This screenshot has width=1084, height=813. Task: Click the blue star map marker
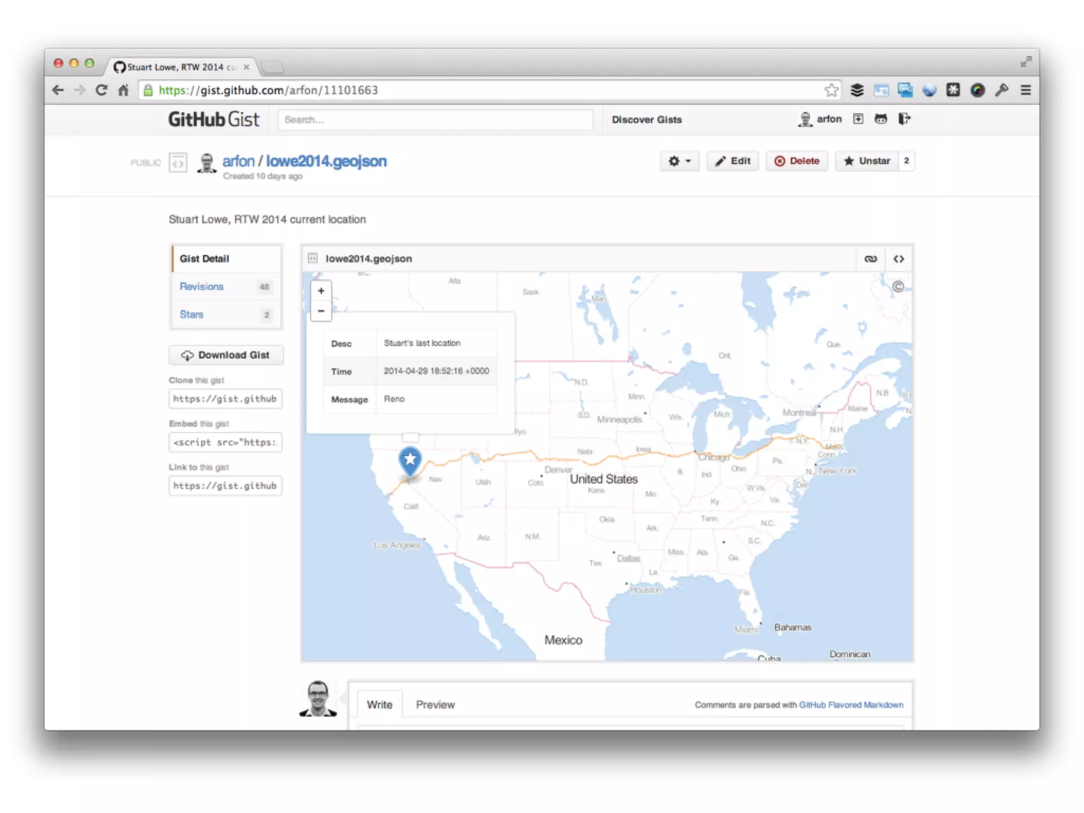click(410, 459)
